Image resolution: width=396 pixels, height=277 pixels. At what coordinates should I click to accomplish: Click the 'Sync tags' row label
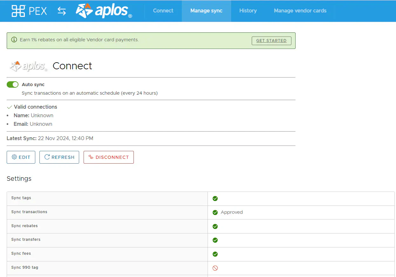coord(21,198)
